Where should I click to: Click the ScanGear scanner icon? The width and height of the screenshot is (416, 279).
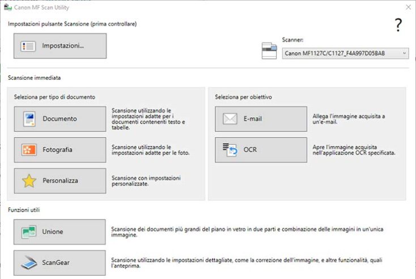click(x=29, y=263)
